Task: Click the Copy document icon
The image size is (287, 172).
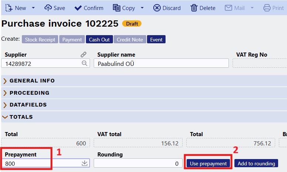Action: pyautogui.click(x=116, y=8)
